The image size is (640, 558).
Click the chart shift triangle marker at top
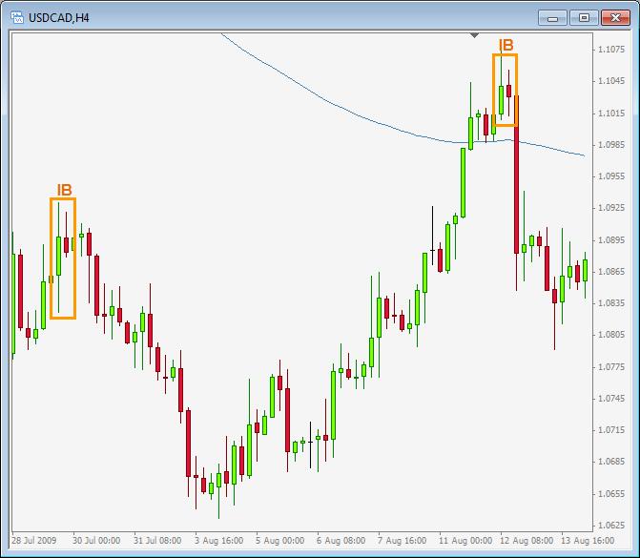474,36
